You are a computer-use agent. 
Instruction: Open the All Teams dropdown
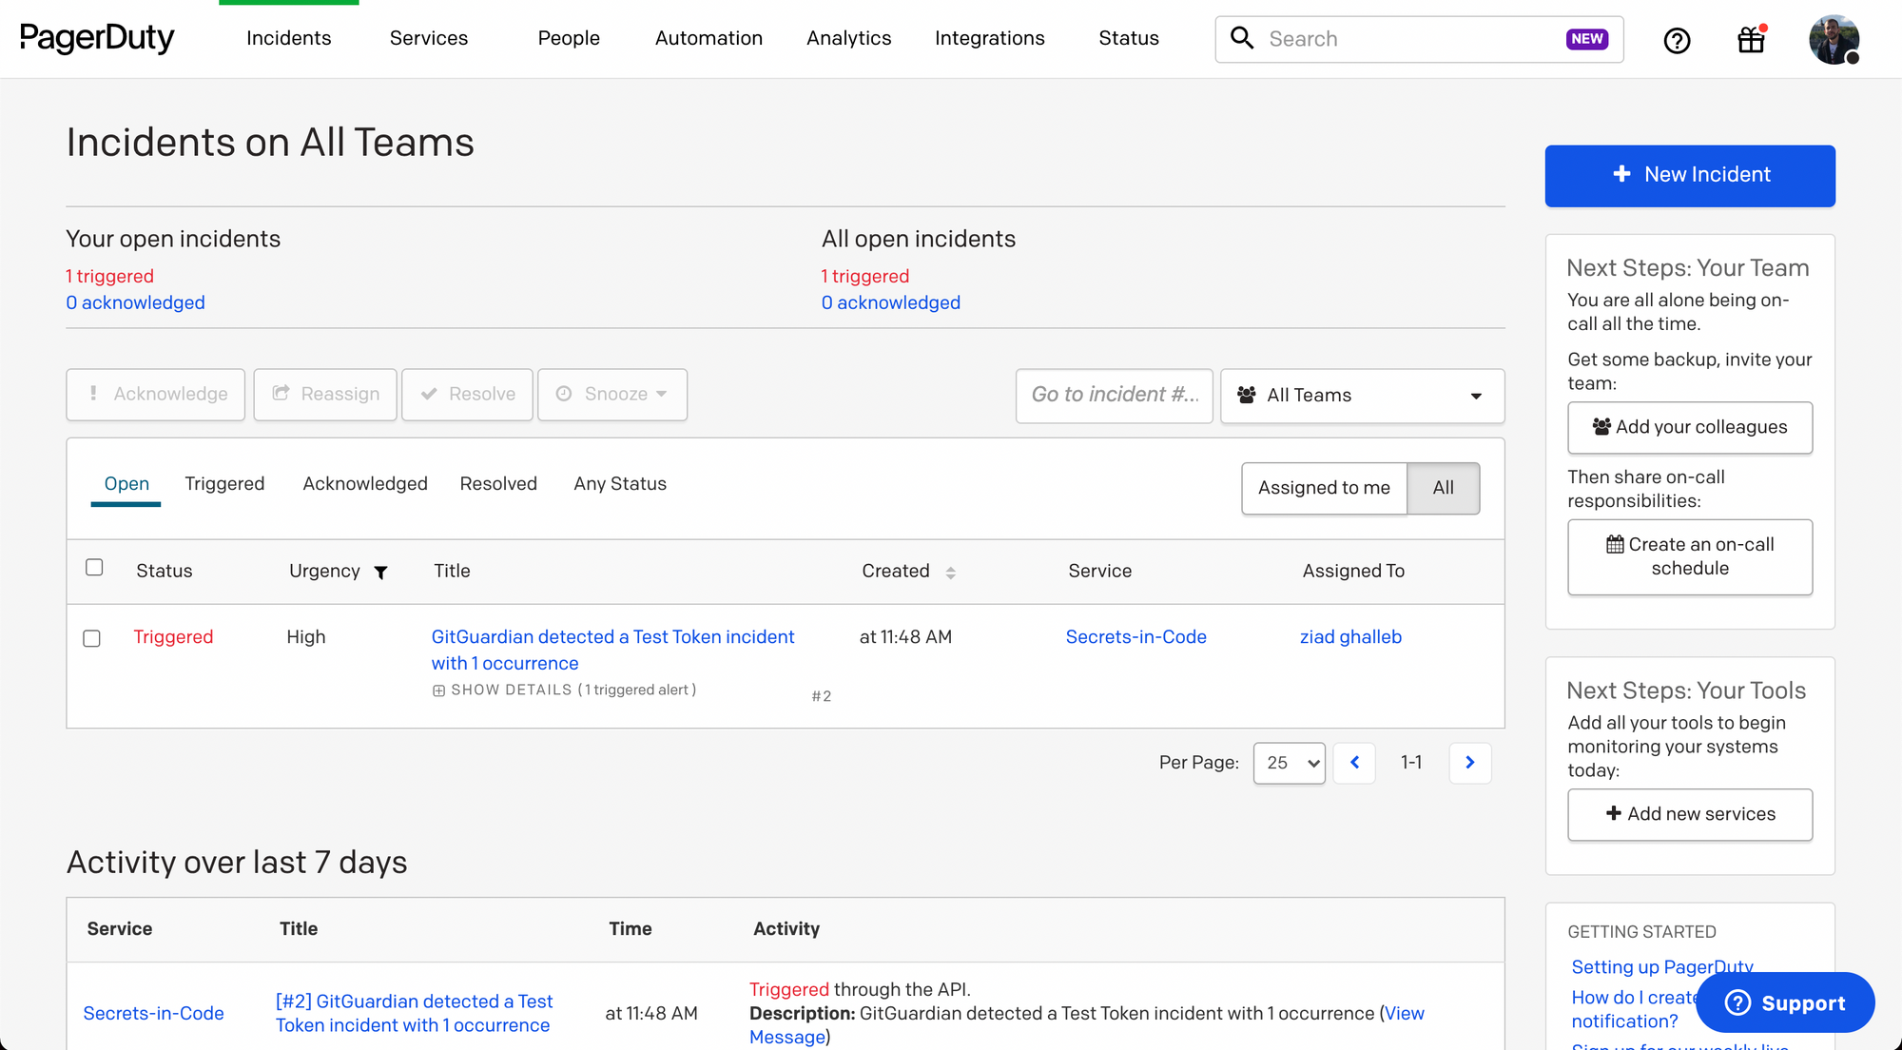tap(1362, 396)
